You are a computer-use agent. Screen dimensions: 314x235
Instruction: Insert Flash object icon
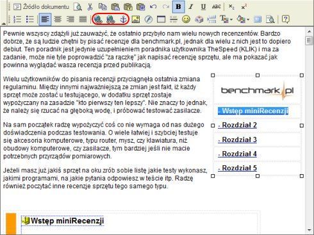[149, 19]
